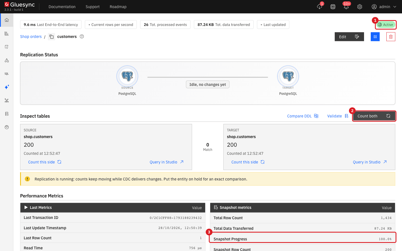Open the gauge dashboard sidebar icon

(7, 127)
